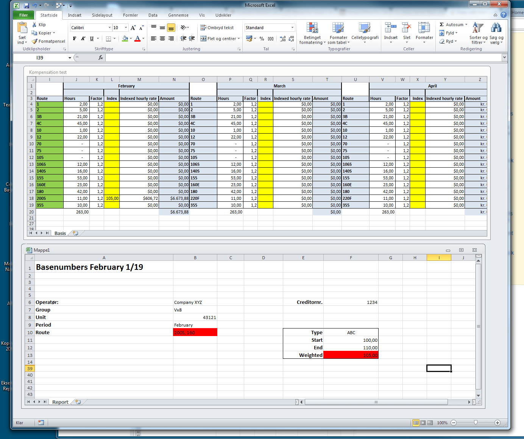Click the center text alignment icon
Viewport: 524px width, 439px height.
click(162, 39)
